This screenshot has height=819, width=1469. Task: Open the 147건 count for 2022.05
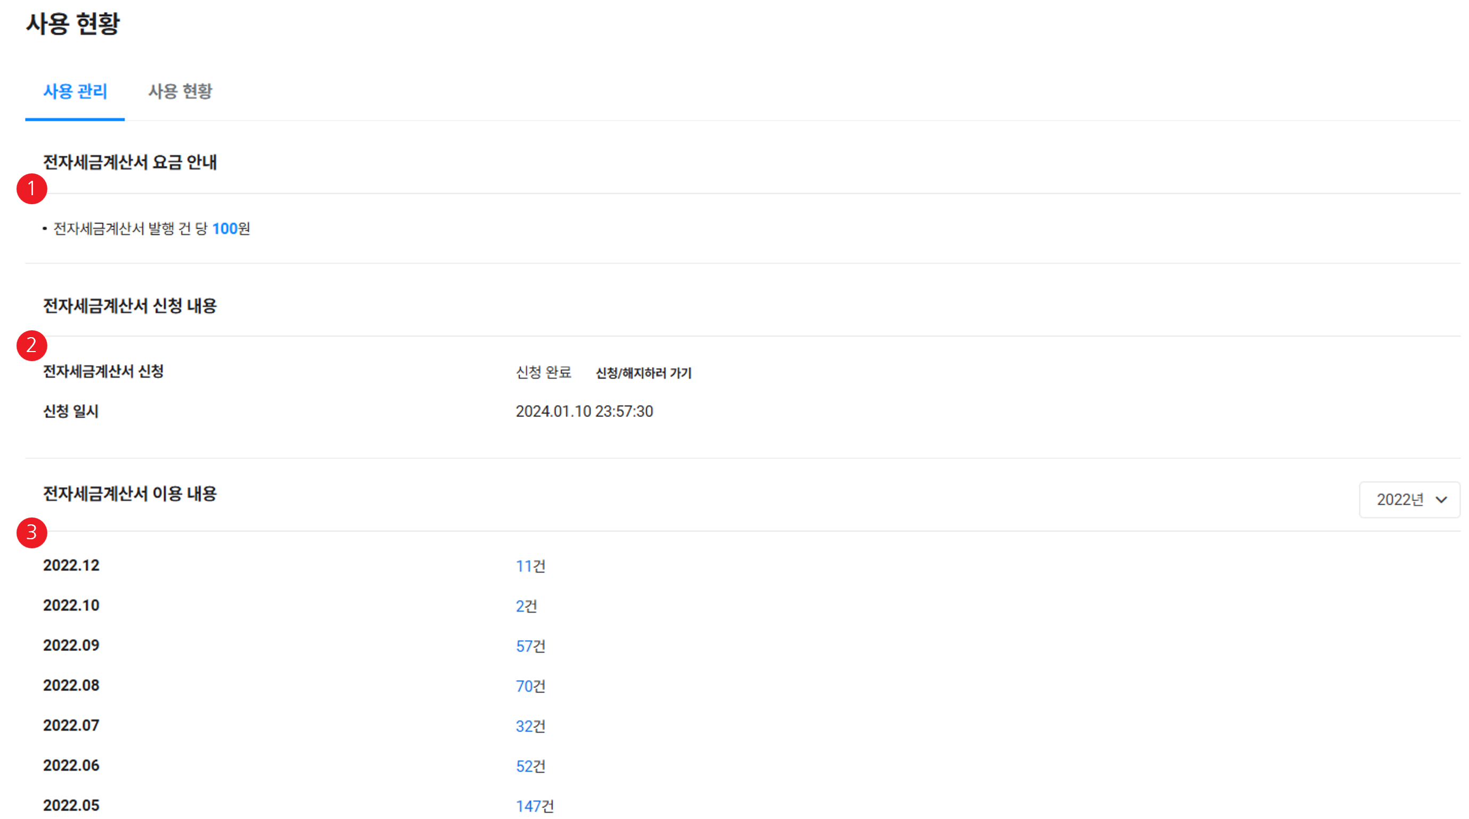(535, 806)
